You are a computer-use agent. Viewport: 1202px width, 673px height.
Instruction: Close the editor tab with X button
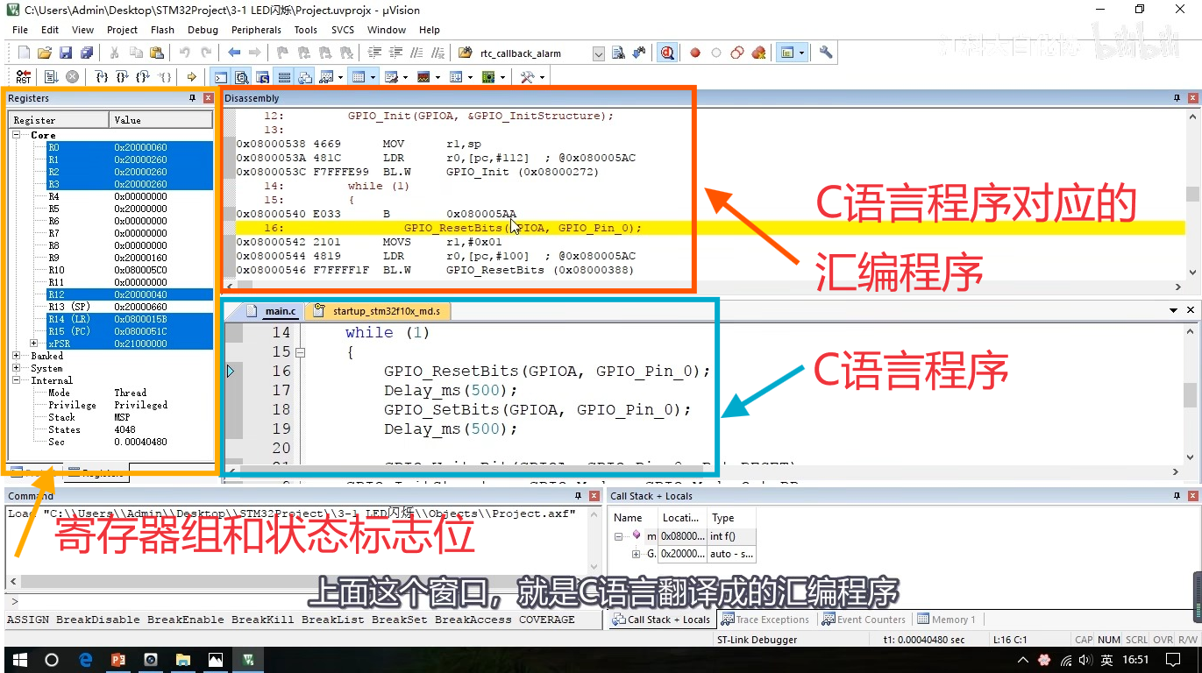1191,310
